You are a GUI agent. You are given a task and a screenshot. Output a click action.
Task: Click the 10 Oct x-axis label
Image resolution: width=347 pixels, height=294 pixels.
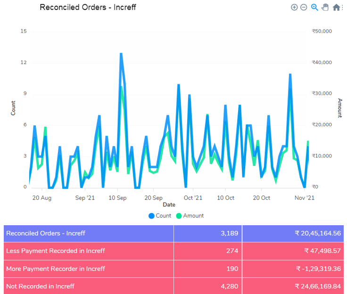(225, 198)
